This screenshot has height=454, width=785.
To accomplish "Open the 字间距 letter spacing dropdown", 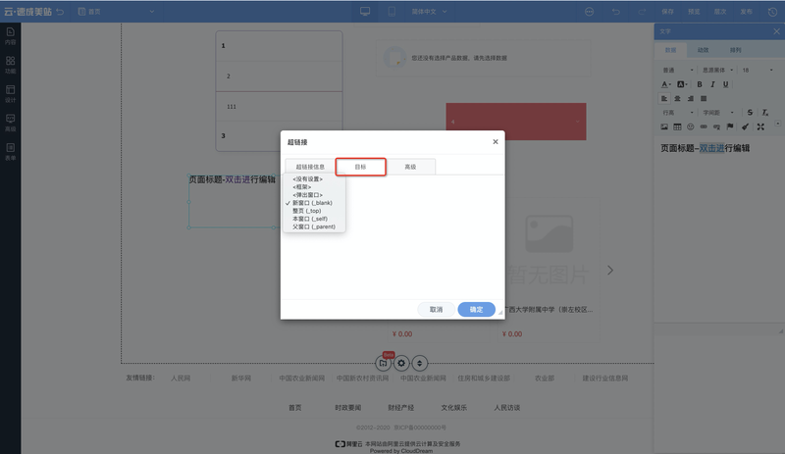I will (x=717, y=113).
